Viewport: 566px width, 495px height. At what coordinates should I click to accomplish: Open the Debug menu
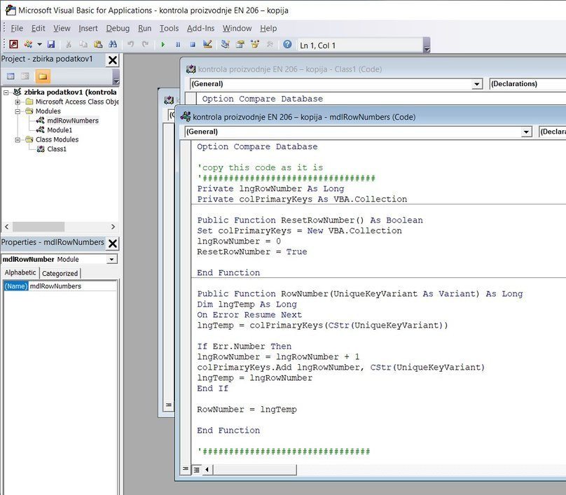(x=118, y=29)
